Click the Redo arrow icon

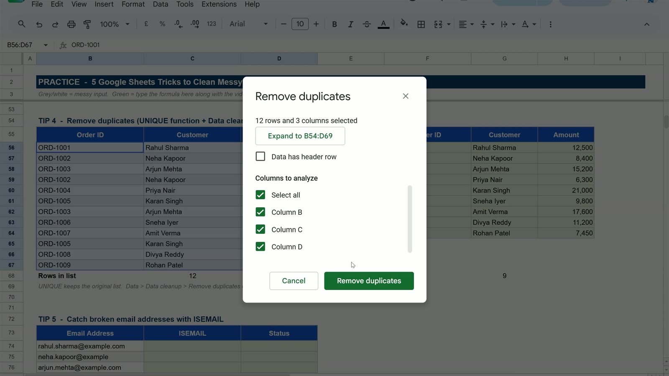coord(55,24)
